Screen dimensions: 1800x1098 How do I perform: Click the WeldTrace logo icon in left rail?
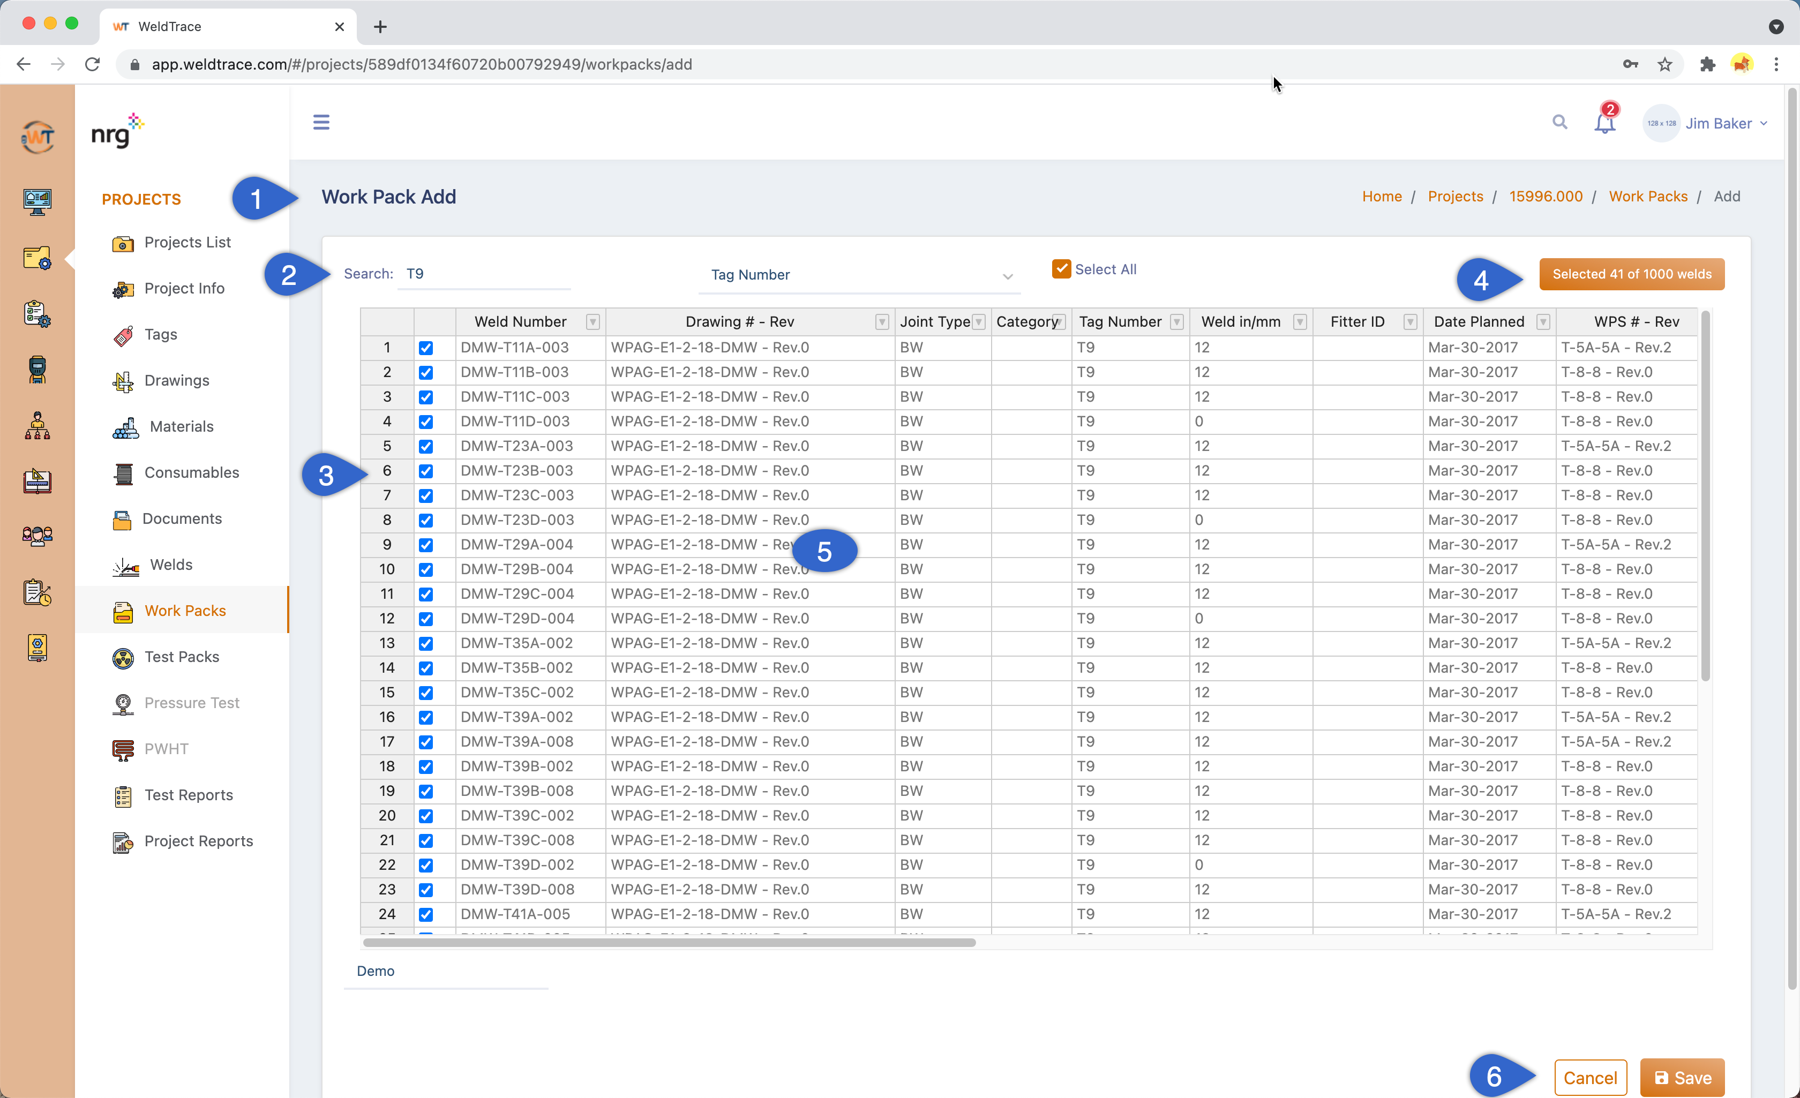coord(37,137)
